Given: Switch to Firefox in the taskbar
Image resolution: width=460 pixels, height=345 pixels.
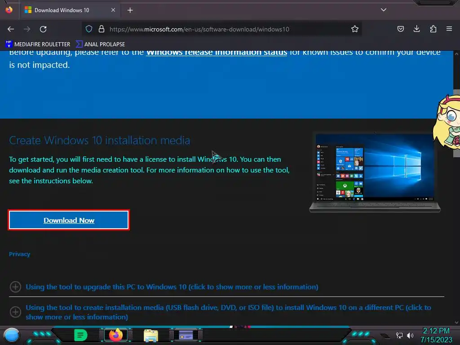Looking at the screenshot, I should pyautogui.click(x=115, y=335).
